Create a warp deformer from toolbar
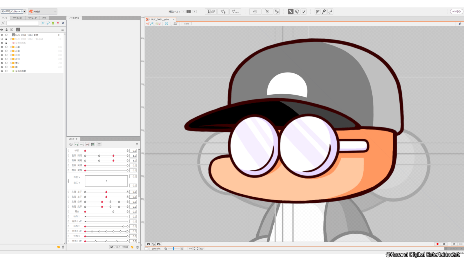Viewport: 464px width, 261px height. pyautogui.click(x=255, y=12)
